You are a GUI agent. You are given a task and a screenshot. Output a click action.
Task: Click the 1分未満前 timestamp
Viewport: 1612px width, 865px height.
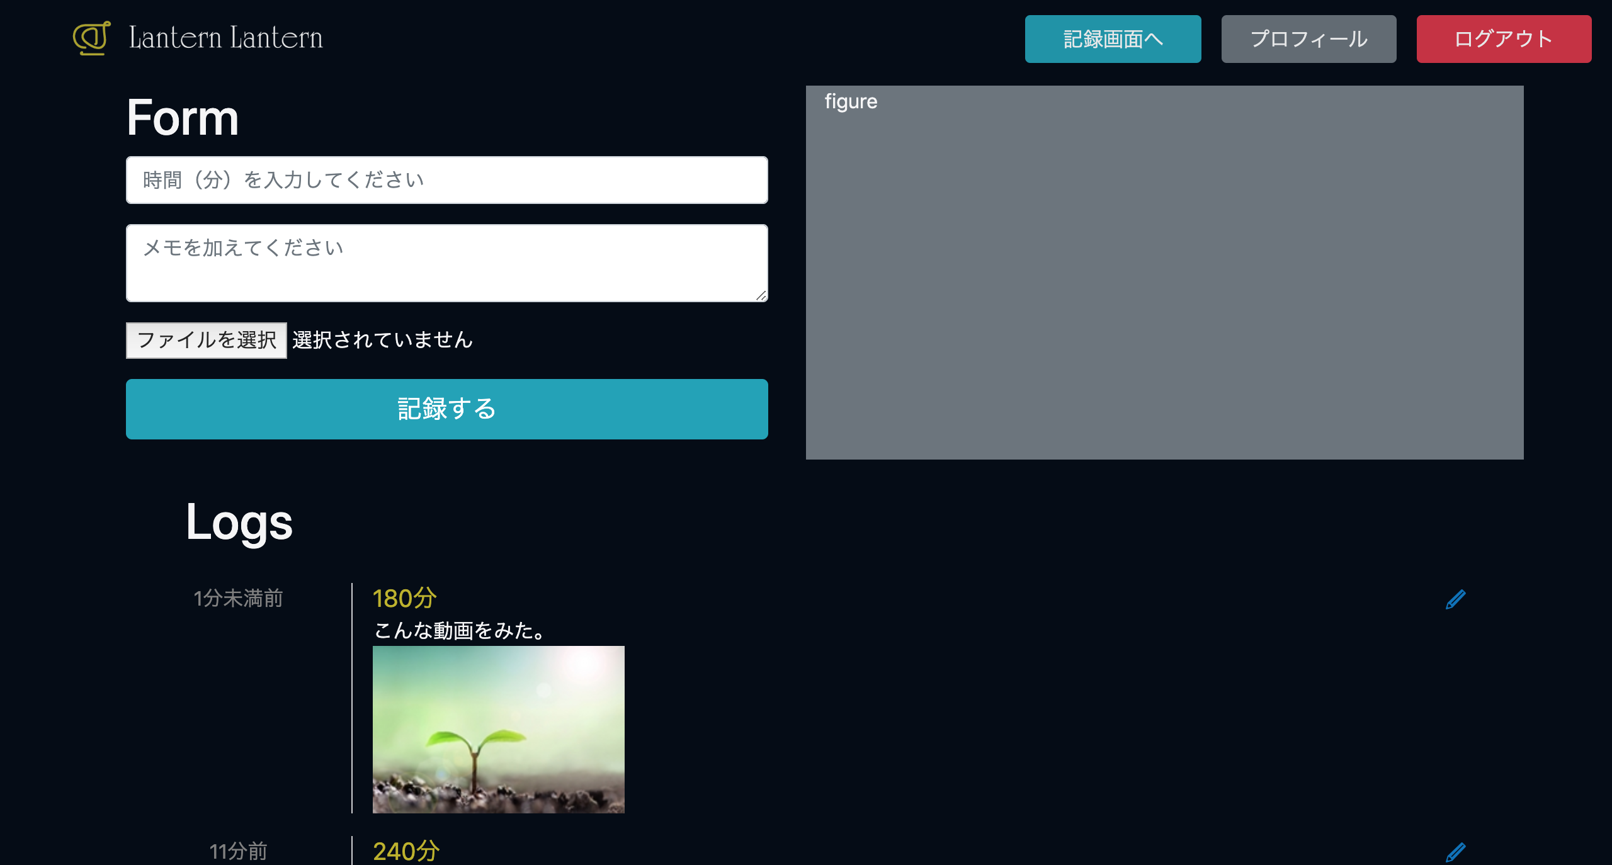(238, 598)
